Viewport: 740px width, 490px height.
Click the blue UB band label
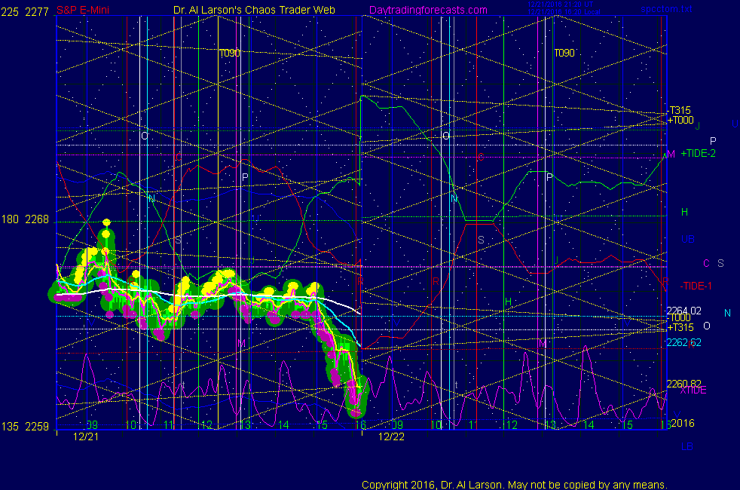click(x=687, y=239)
